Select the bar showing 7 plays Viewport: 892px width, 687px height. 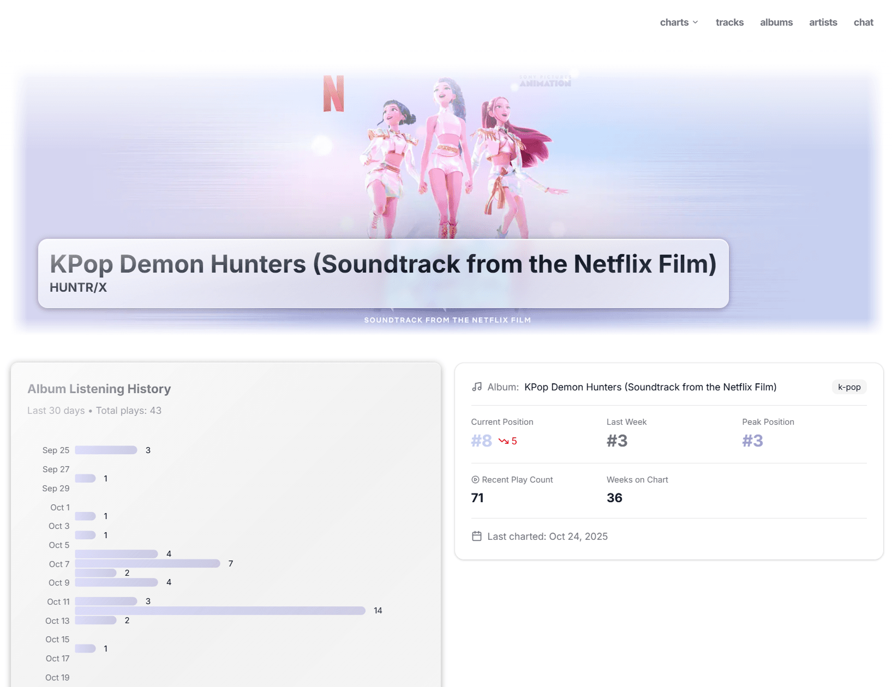point(147,563)
